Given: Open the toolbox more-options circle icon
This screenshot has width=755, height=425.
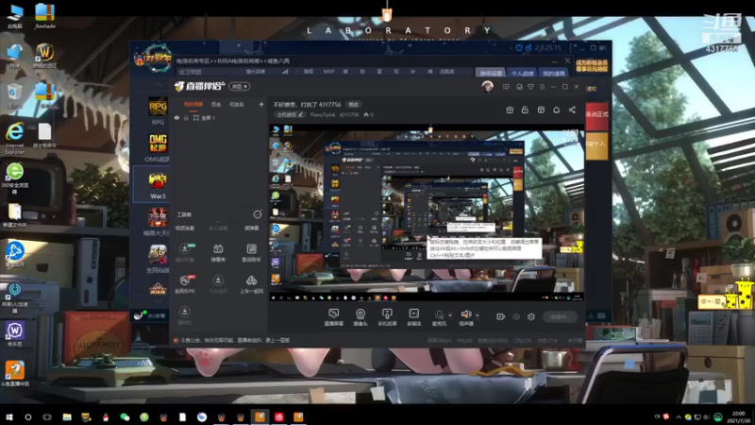Looking at the screenshot, I should pyautogui.click(x=257, y=214).
